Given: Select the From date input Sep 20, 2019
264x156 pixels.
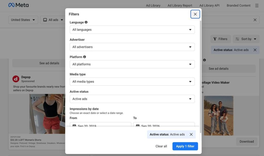Looking at the screenshot, I should [101, 124].
